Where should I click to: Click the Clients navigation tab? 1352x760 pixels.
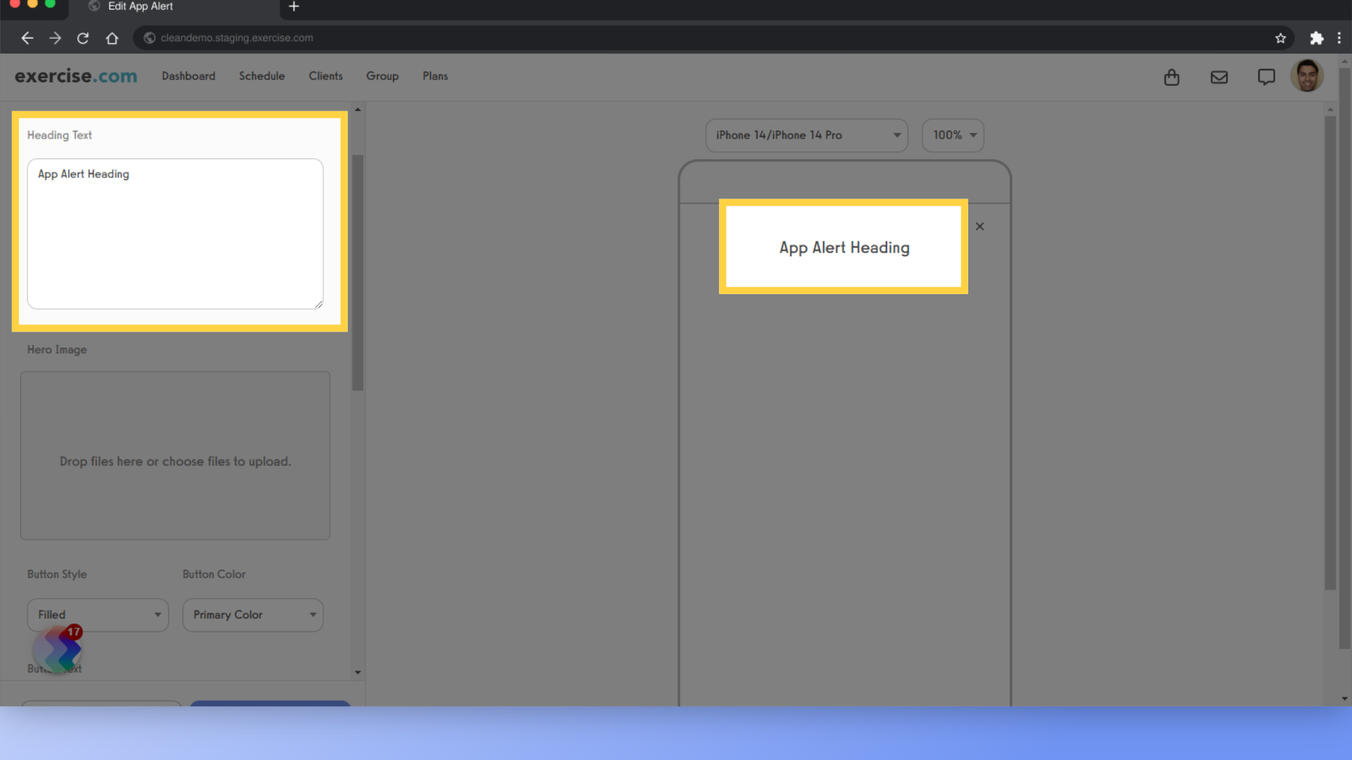325,75
